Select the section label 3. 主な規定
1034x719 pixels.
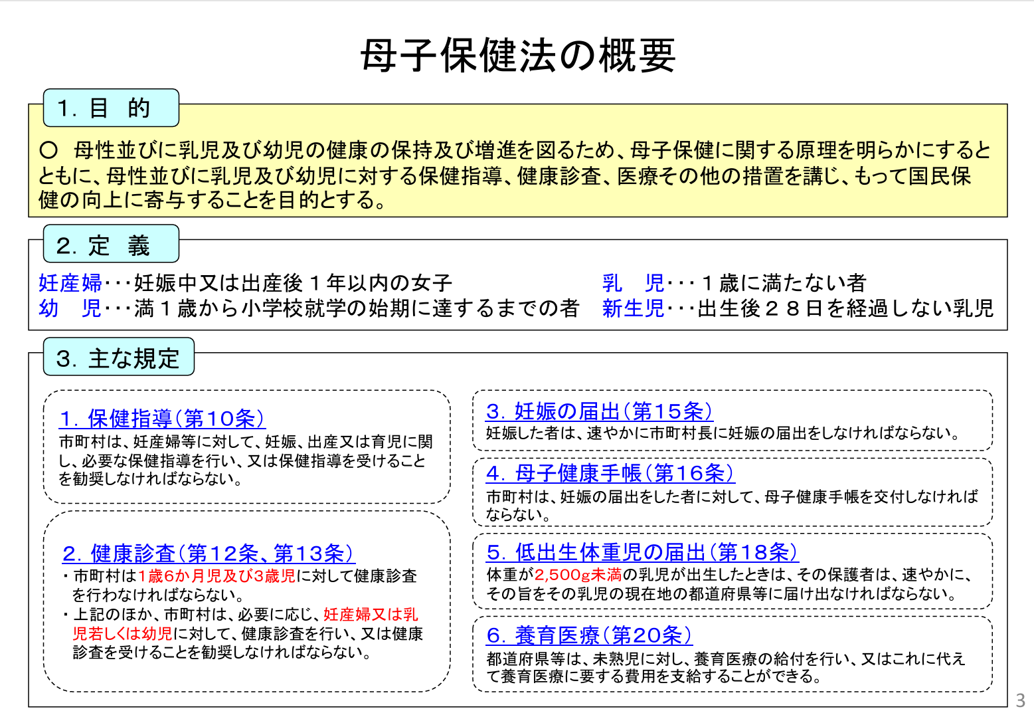(x=119, y=357)
